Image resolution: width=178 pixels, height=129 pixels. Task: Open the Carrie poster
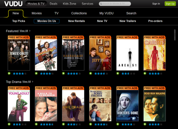[155, 53]
